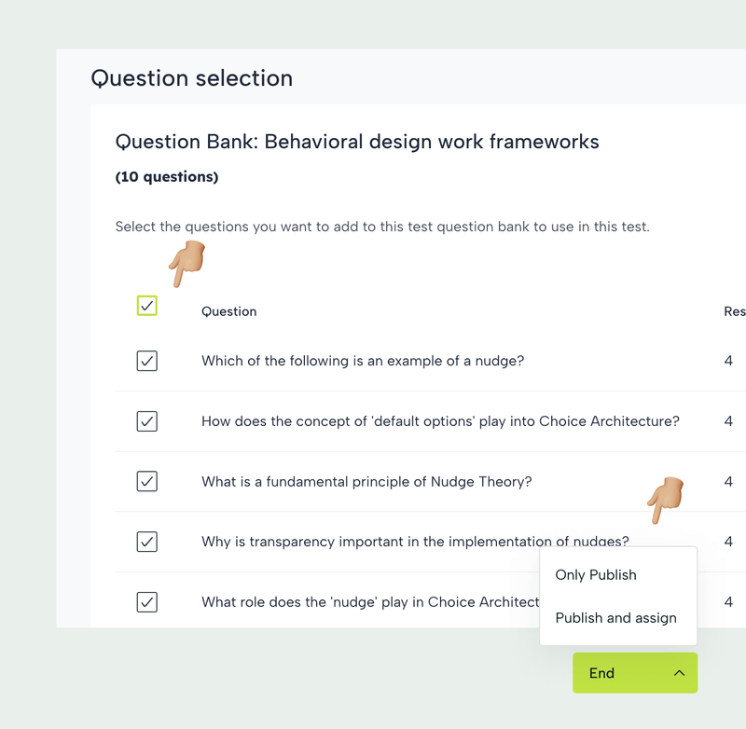This screenshot has width=746, height=729.
Task: Collapse the End button chevron arrow
Action: (x=679, y=673)
